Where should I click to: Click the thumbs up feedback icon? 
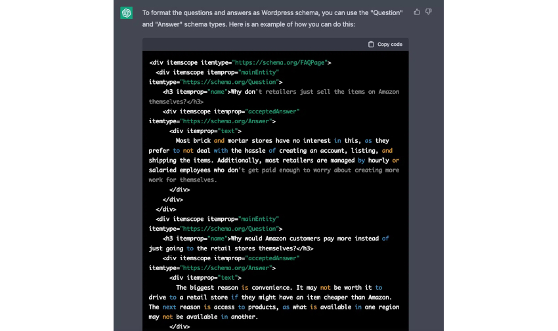click(417, 12)
